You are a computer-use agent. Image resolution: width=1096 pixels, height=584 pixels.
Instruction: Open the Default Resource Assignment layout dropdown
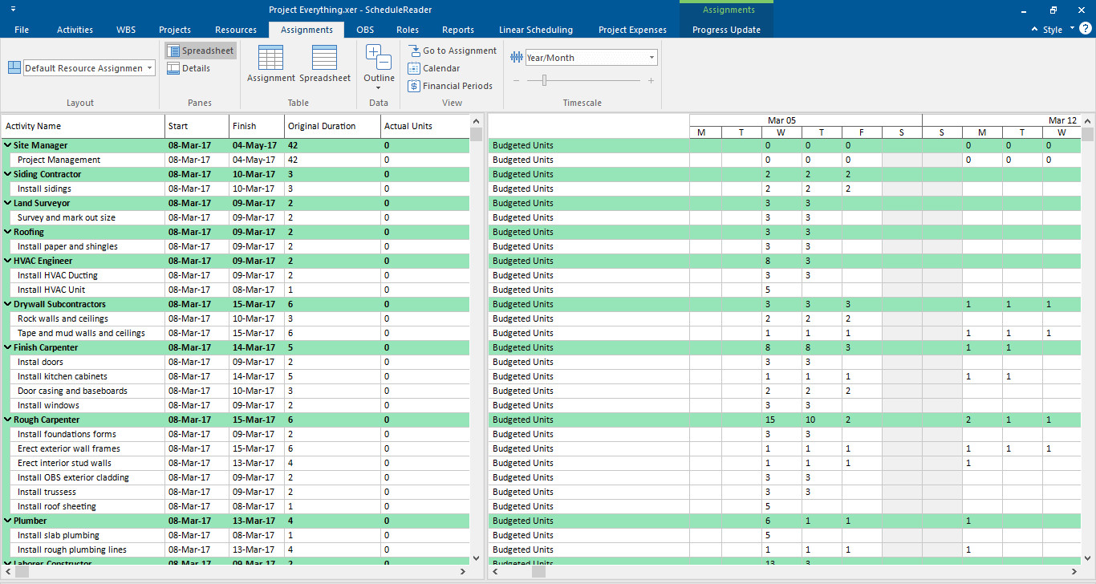click(89, 68)
